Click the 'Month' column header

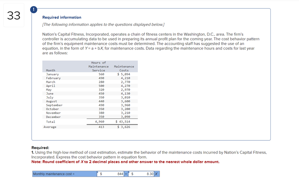[x=51, y=70]
